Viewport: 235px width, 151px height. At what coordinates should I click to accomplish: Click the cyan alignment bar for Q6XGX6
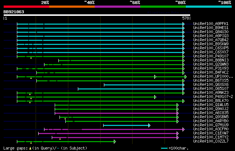144,85
